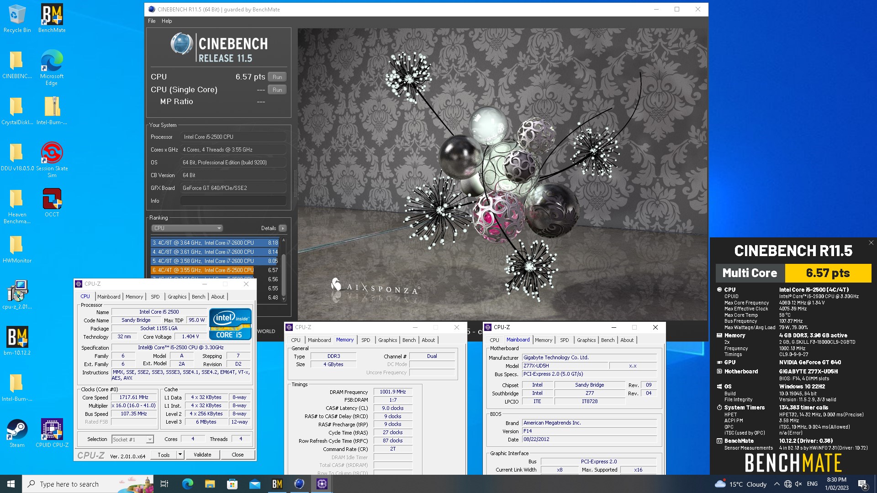Viewport: 877px width, 493px height.
Task: Click the volume muted tray icon
Action: [x=798, y=484]
